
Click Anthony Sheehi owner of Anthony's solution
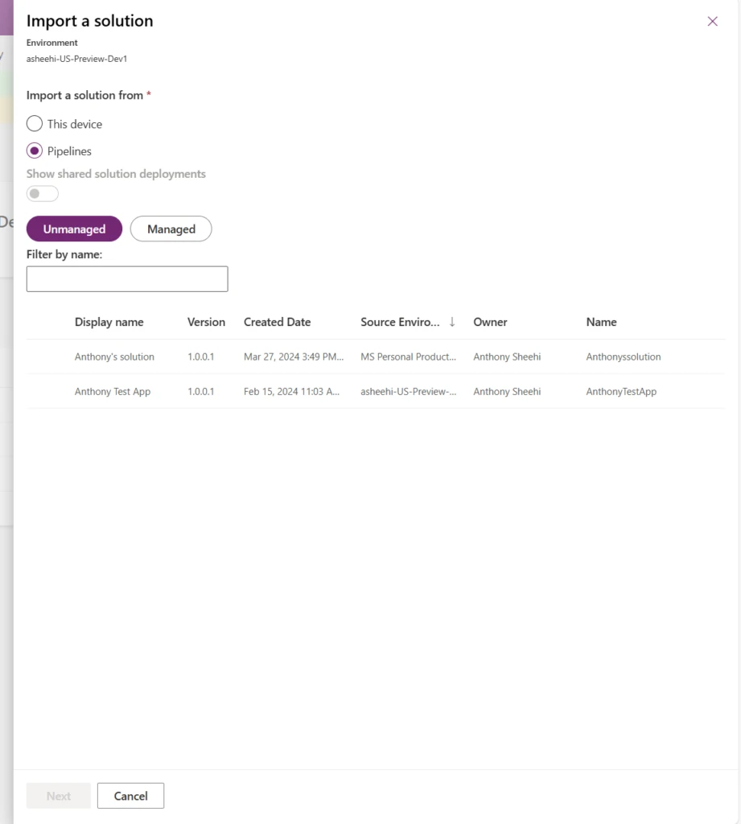(x=507, y=356)
